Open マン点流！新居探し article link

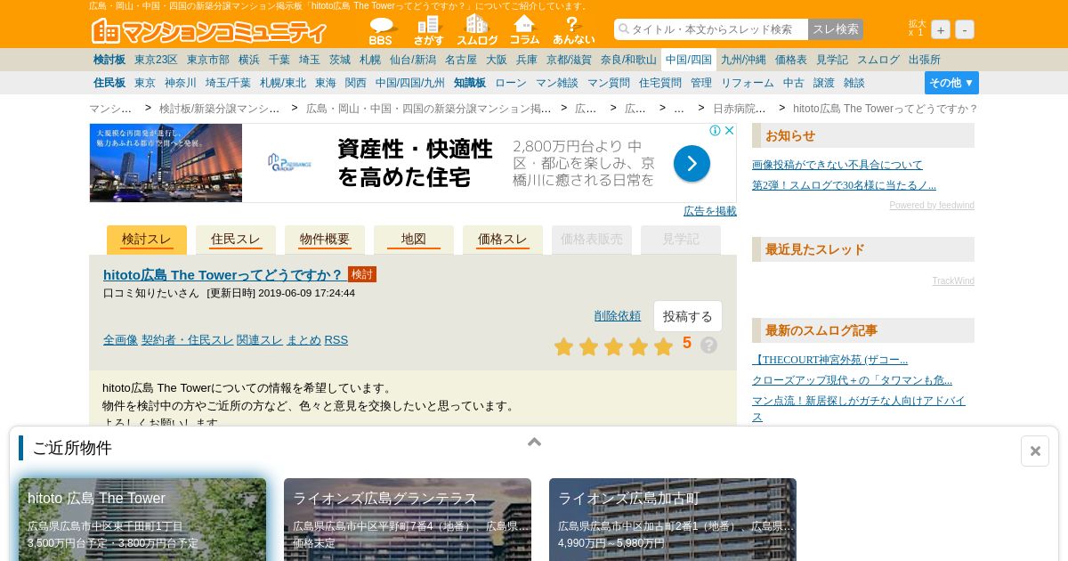[859, 409]
